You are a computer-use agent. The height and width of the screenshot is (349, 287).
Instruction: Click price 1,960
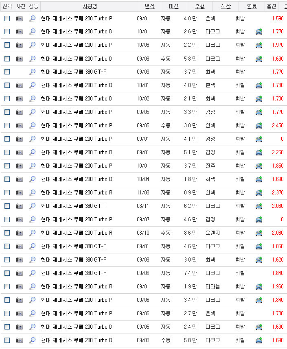tap(278, 286)
